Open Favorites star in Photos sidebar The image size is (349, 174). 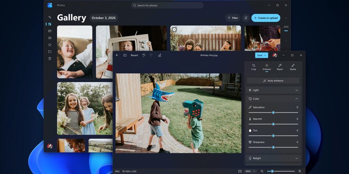point(50,45)
